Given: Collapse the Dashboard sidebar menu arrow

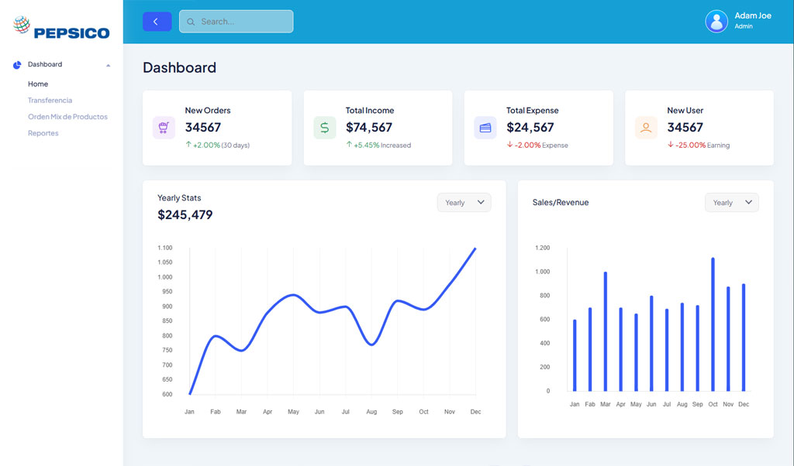Looking at the screenshot, I should [x=109, y=65].
